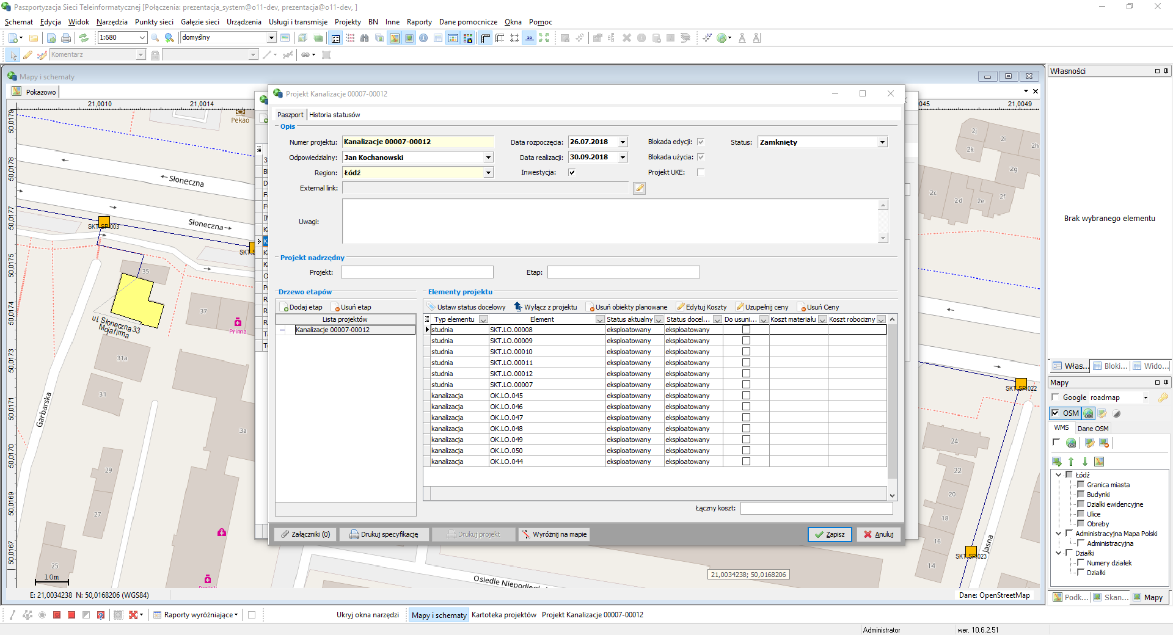The height and width of the screenshot is (635, 1173).
Task: Click the Zapisz button
Action: [830, 534]
